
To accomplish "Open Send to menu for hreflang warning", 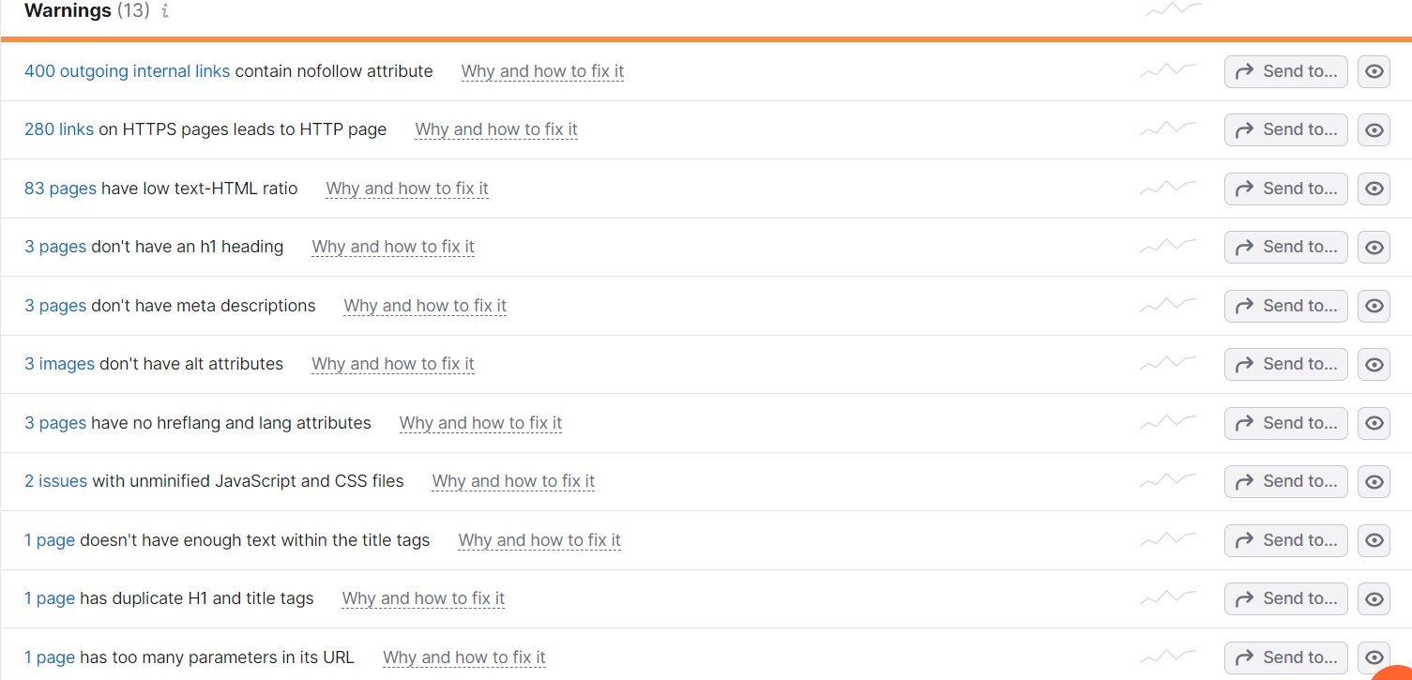I will [1285, 423].
